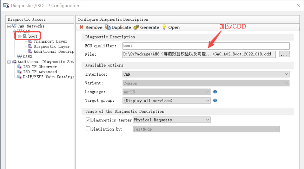Screen dimensions: 304x169
Task: Click the Open button label
Action: pos(174,27)
